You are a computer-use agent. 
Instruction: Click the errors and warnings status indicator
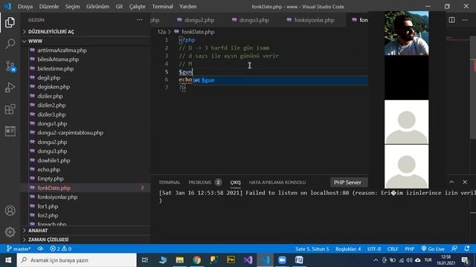[60, 249]
